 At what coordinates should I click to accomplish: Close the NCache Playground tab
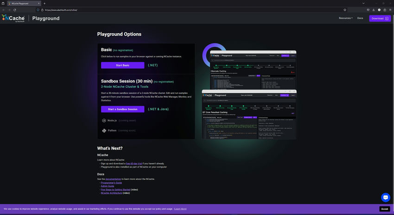click(x=38, y=3)
